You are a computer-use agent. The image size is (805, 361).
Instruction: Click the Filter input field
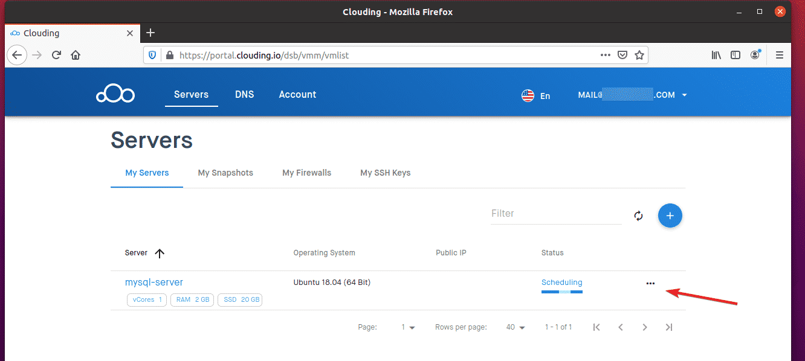[556, 214]
